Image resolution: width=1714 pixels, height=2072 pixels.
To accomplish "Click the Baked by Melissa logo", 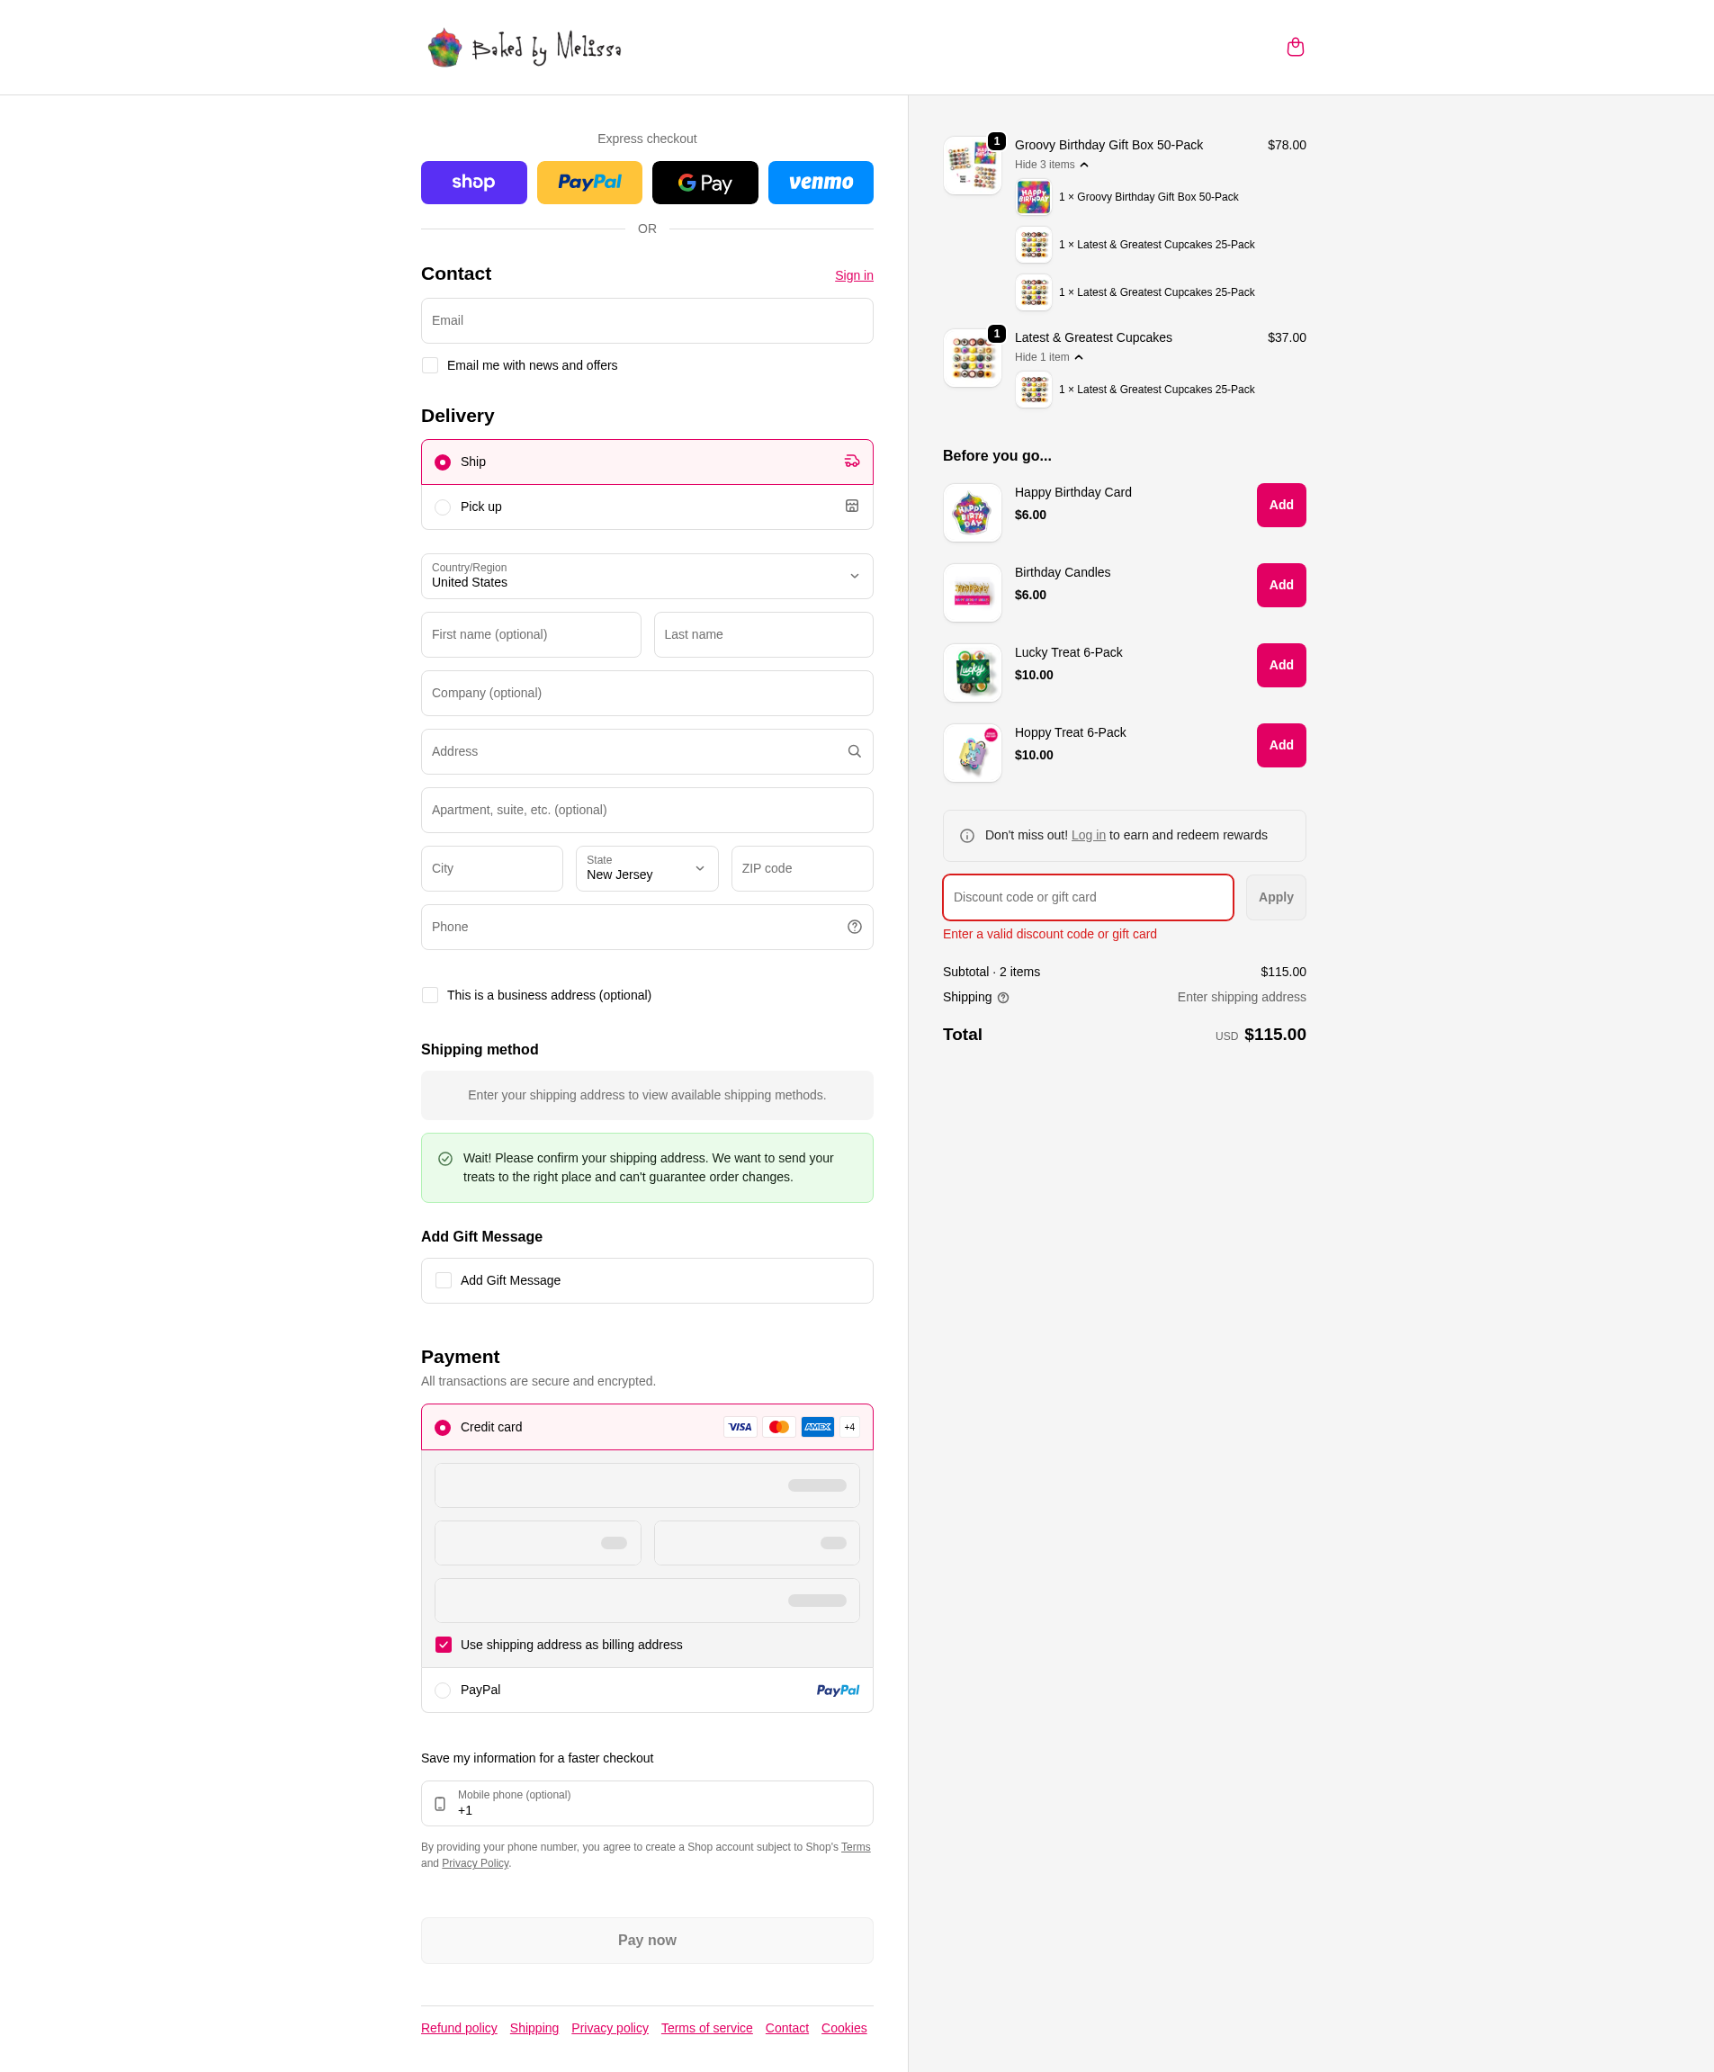I will pos(524,48).
